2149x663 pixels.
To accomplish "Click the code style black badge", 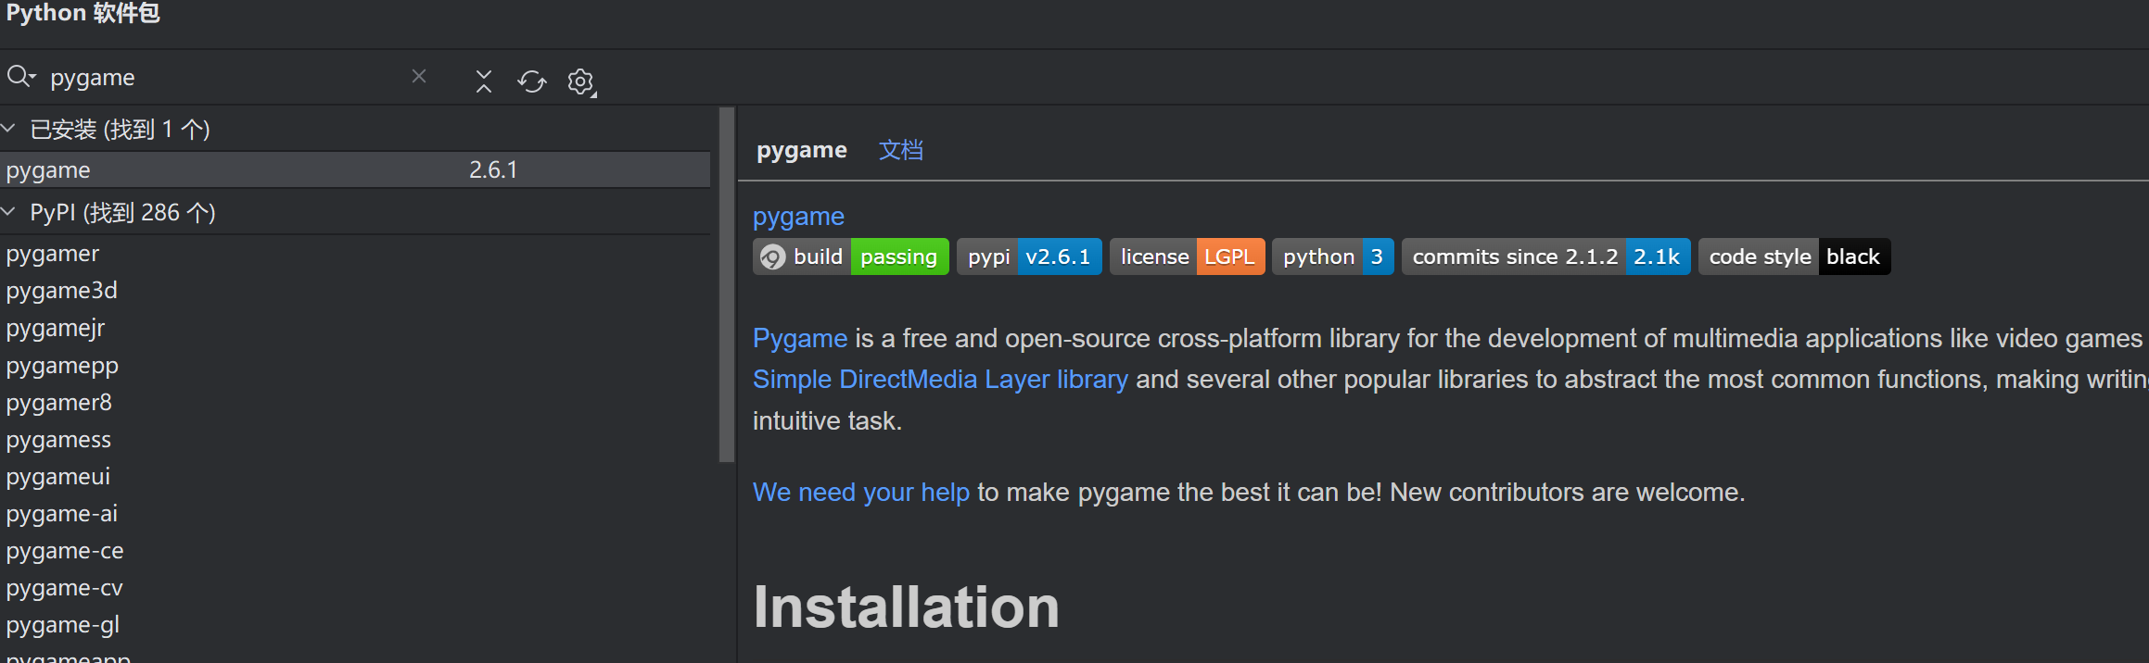I will coord(1795,256).
